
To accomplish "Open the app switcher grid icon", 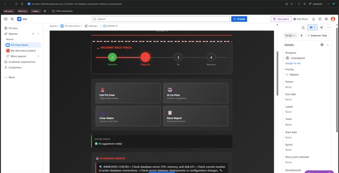I will pyautogui.click(x=12, y=19).
